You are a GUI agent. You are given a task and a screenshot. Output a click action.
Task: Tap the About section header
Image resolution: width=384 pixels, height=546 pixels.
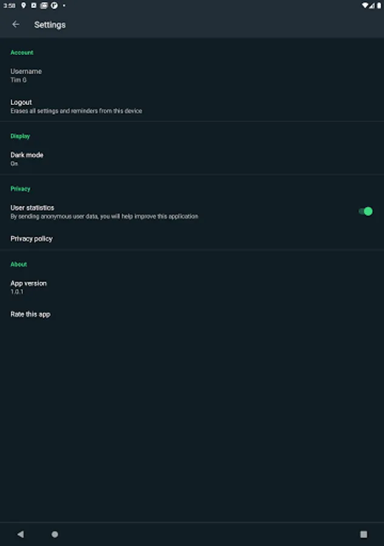click(18, 264)
